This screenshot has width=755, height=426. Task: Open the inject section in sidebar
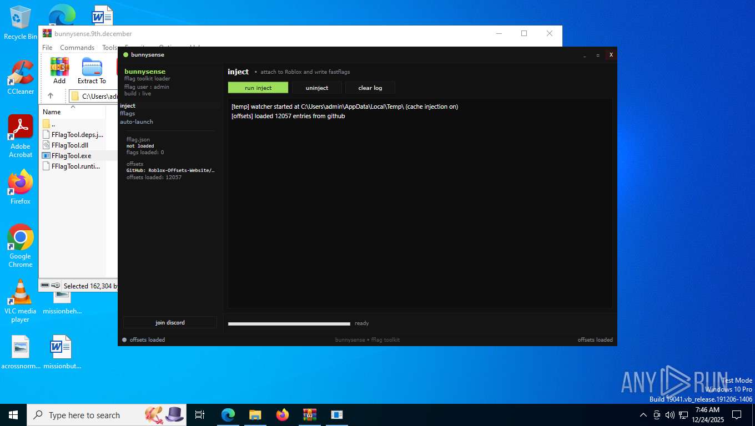[x=128, y=105]
